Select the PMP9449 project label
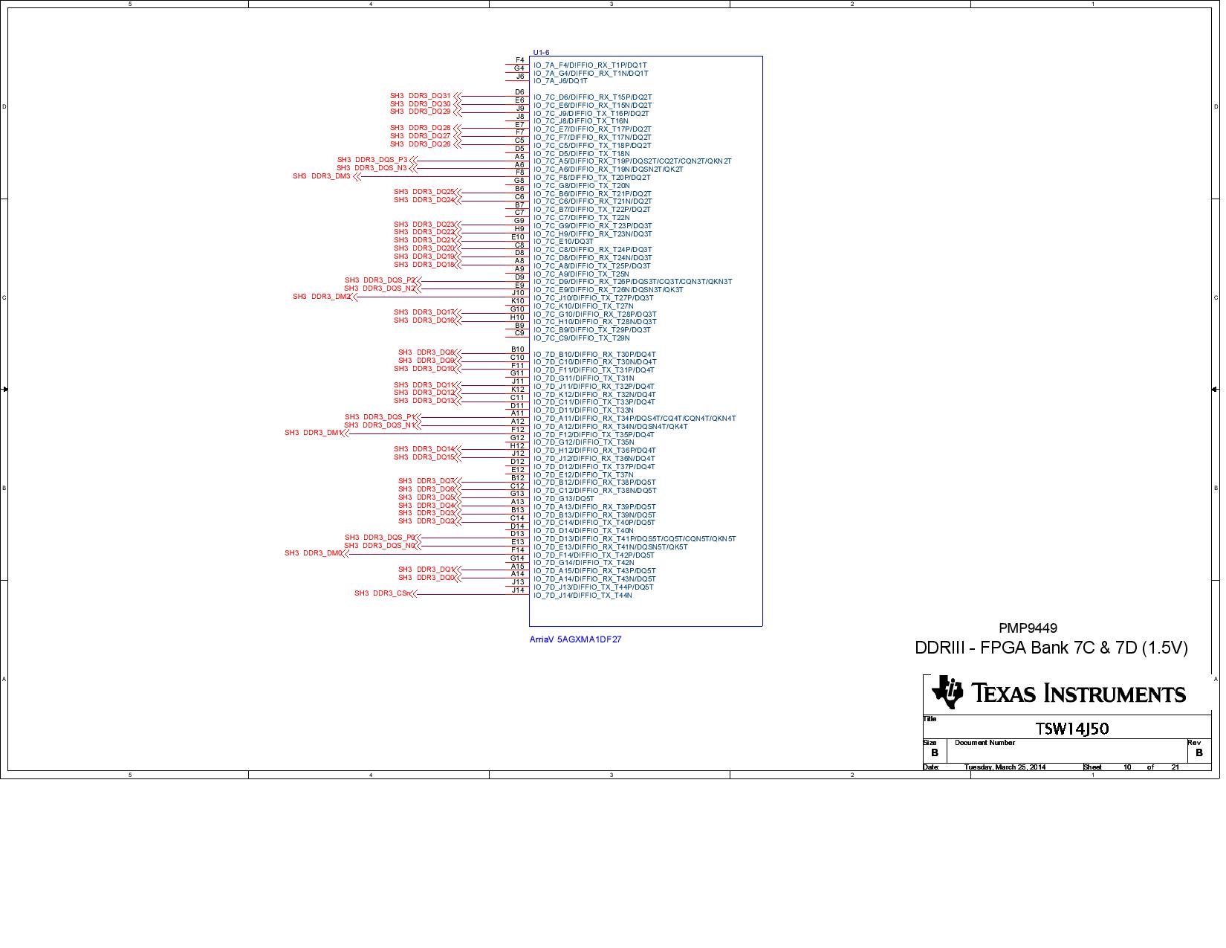This screenshot has height=948, width=1226. point(1027,628)
